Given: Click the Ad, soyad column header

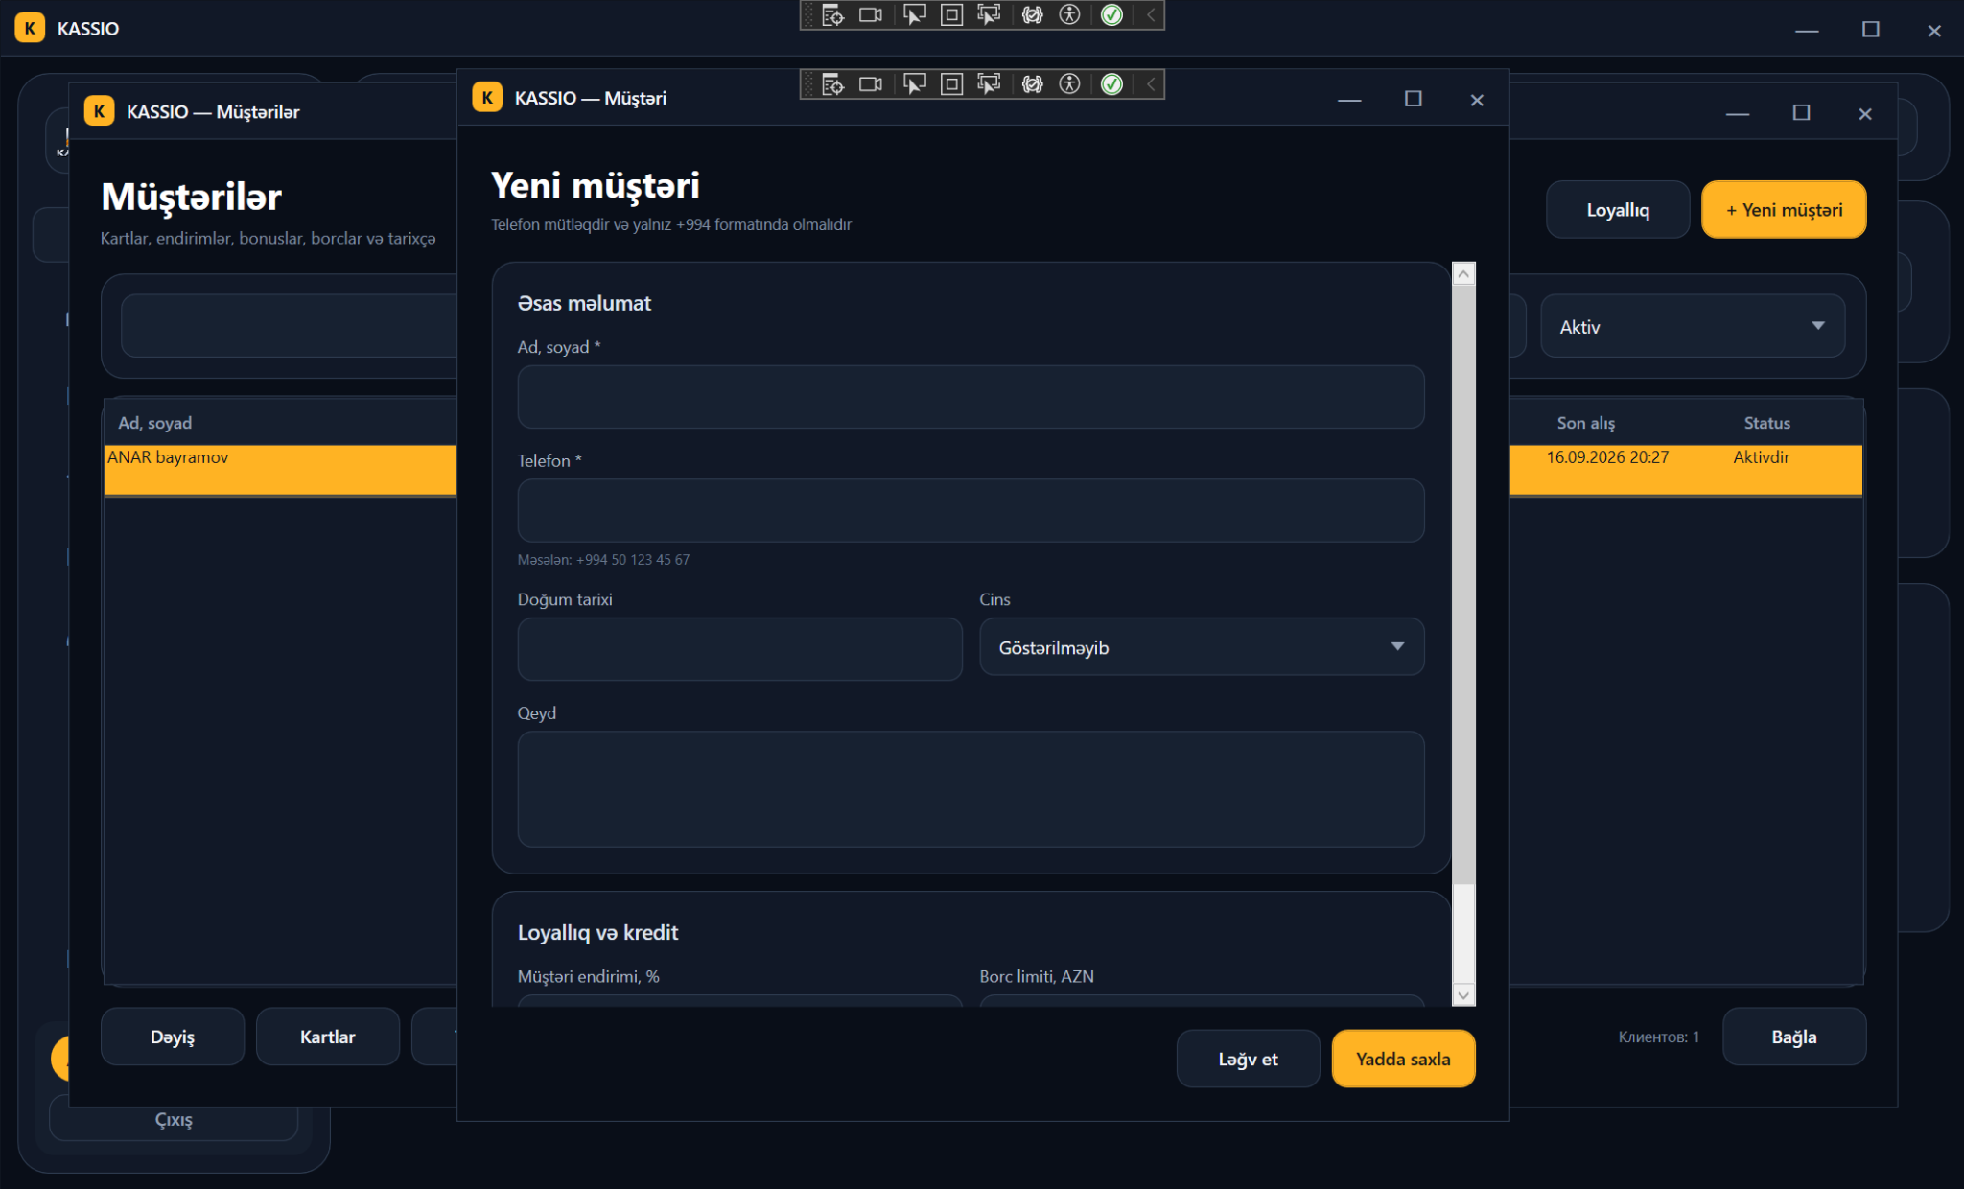Looking at the screenshot, I should (x=155, y=423).
